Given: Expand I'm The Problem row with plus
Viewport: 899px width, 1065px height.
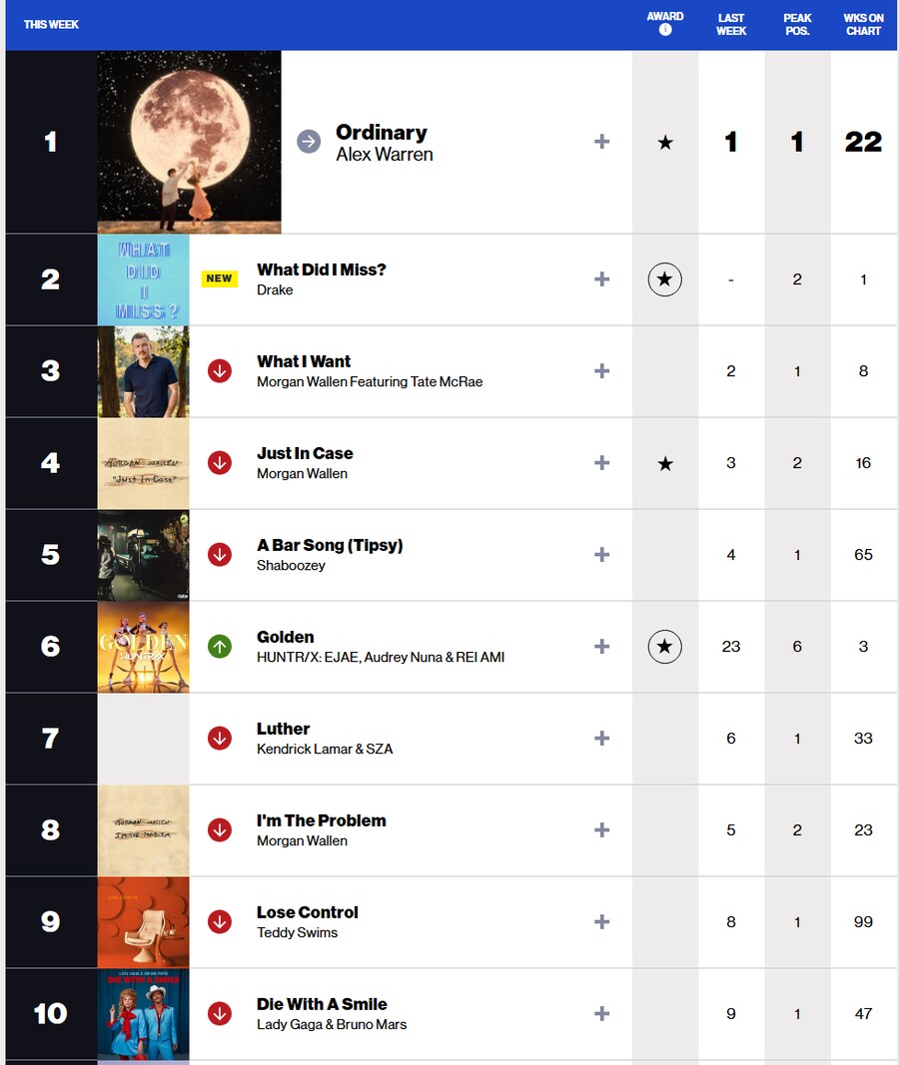Looking at the screenshot, I should pyautogui.click(x=601, y=830).
